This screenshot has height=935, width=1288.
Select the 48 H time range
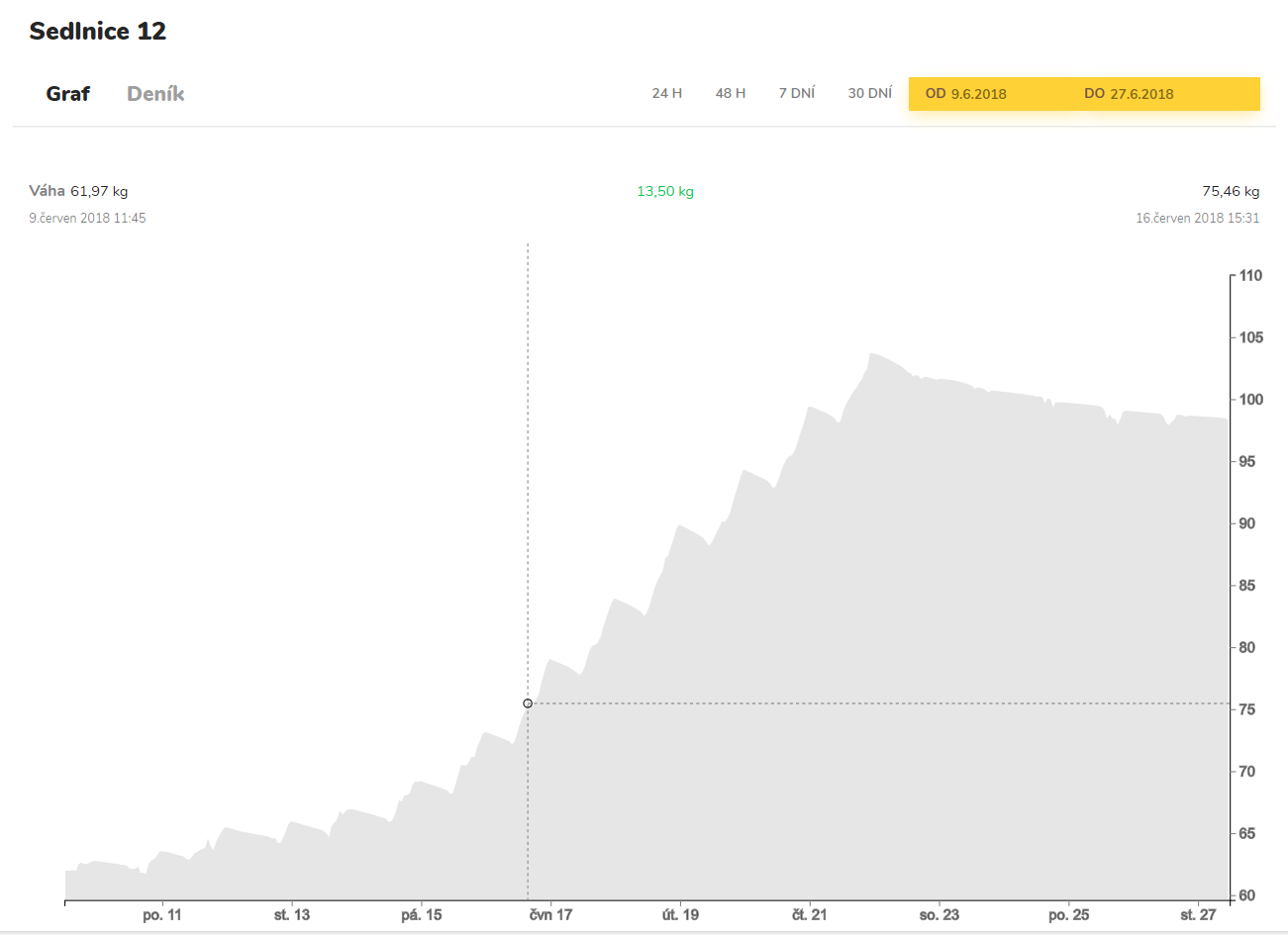(731, 93)
